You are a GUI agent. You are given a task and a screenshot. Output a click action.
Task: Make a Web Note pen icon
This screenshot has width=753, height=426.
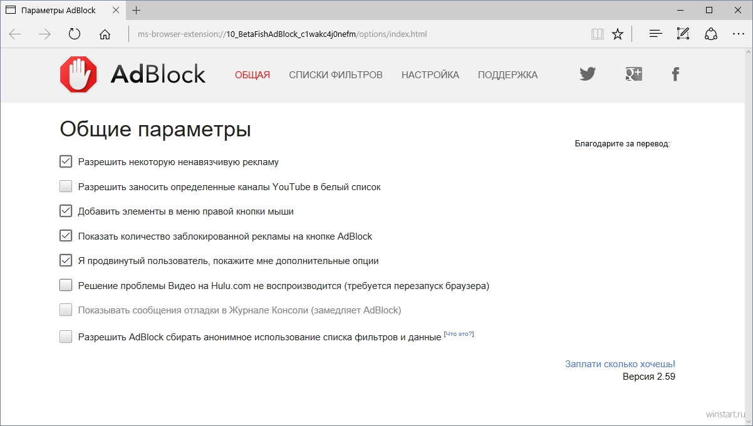tap(683, 34)
